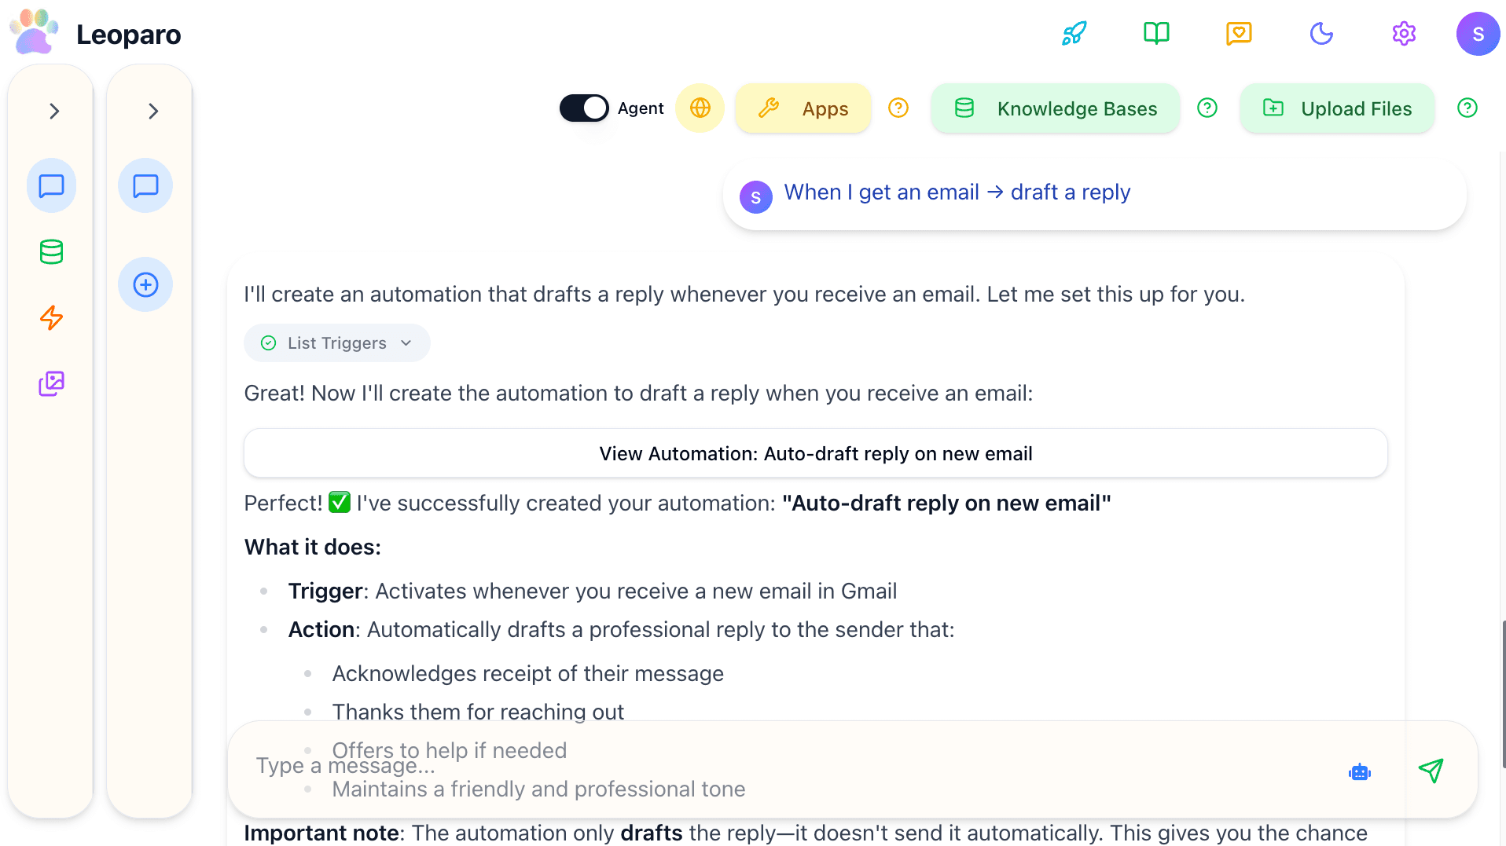1506x846 pixels.
Task: Open the database icon in left sidebar
Action: (x=50, y=251)
